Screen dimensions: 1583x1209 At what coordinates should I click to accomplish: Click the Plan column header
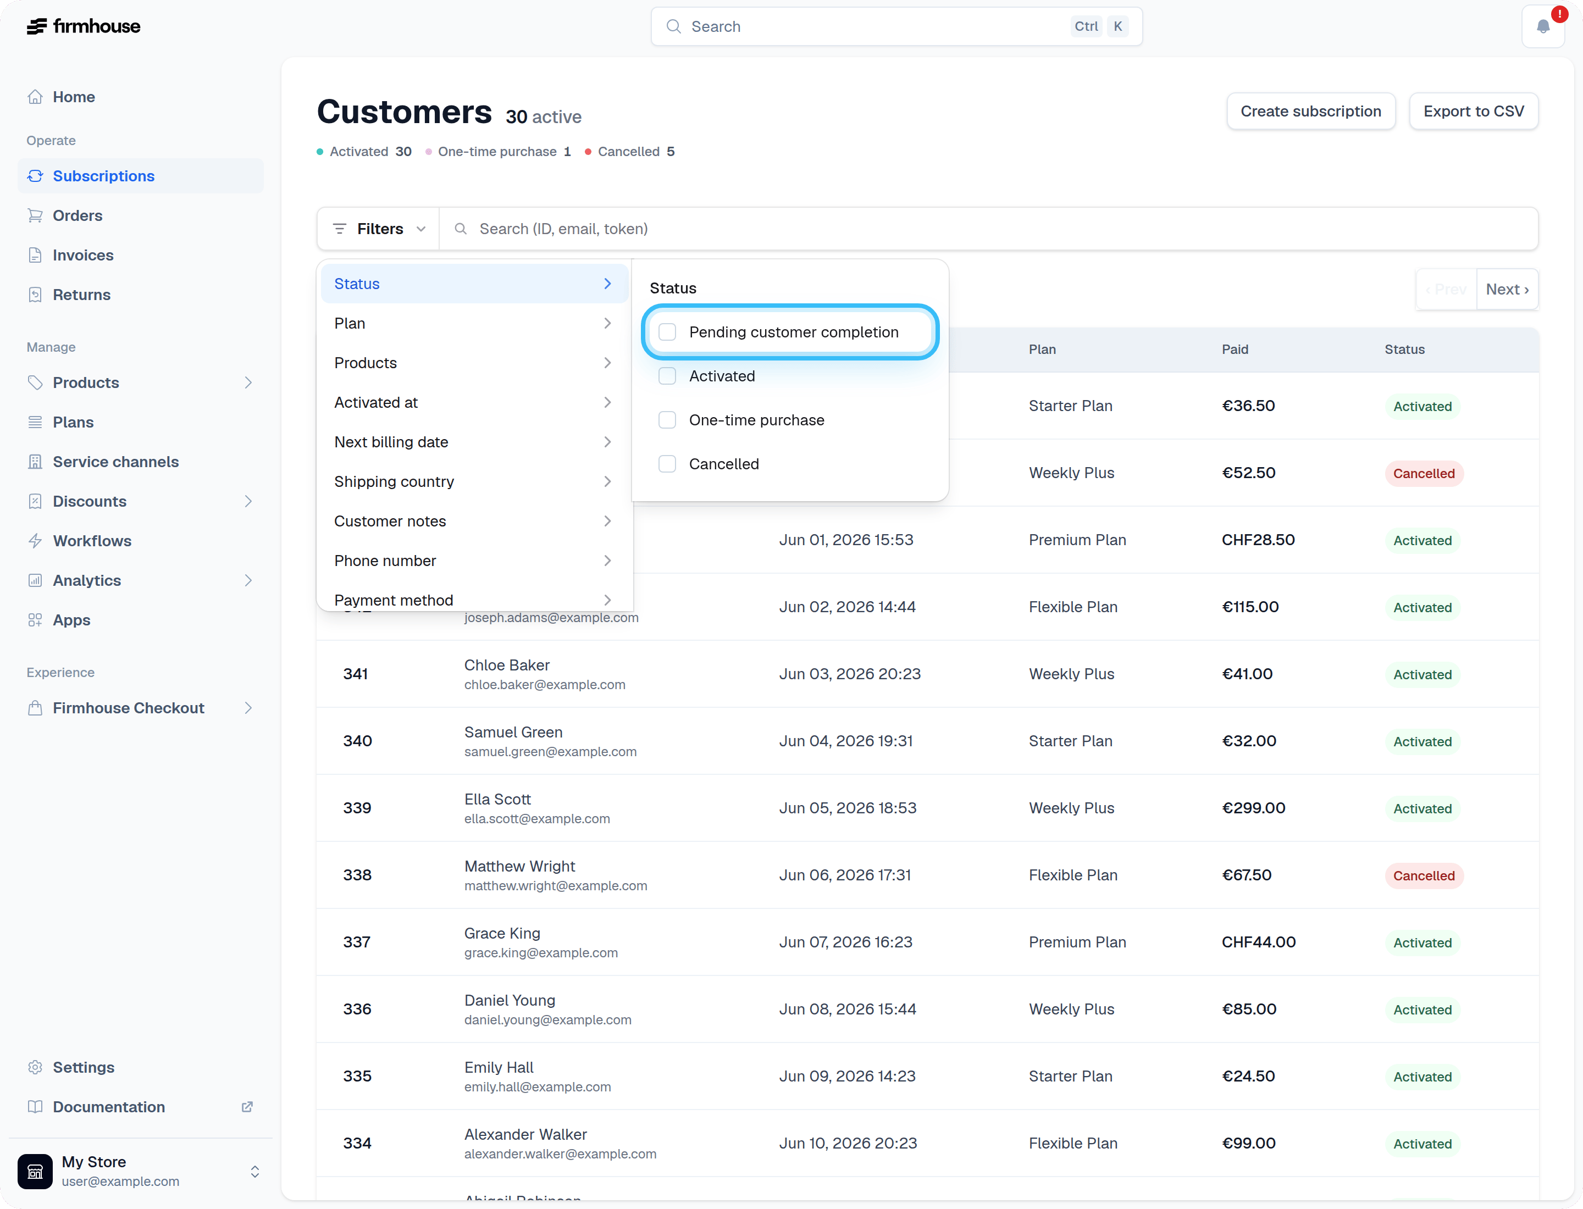1042,349
